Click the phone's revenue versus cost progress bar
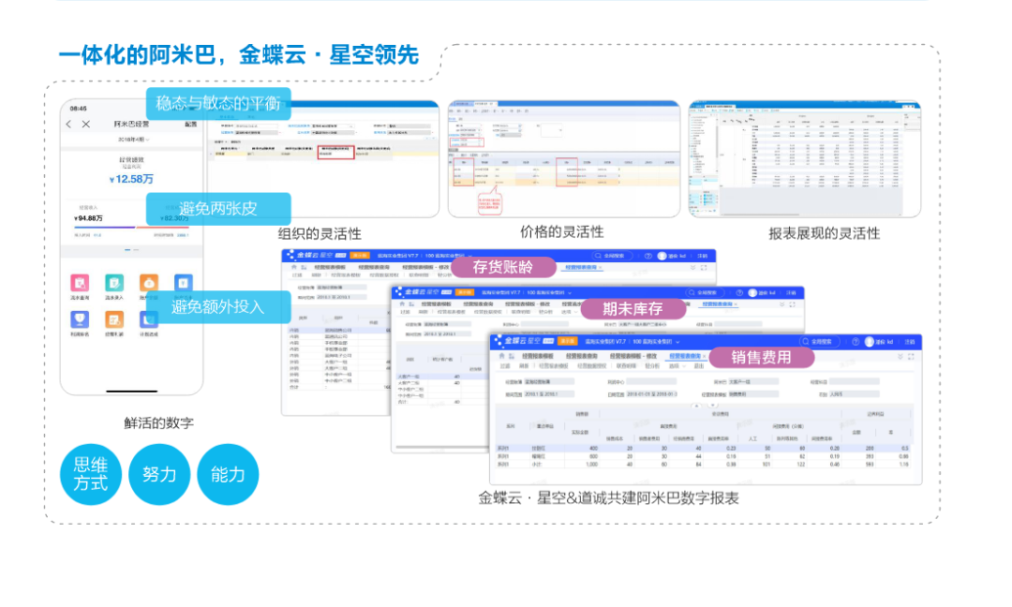The height and width of the screenshot is (607, 1012). (x=132, y=227)
